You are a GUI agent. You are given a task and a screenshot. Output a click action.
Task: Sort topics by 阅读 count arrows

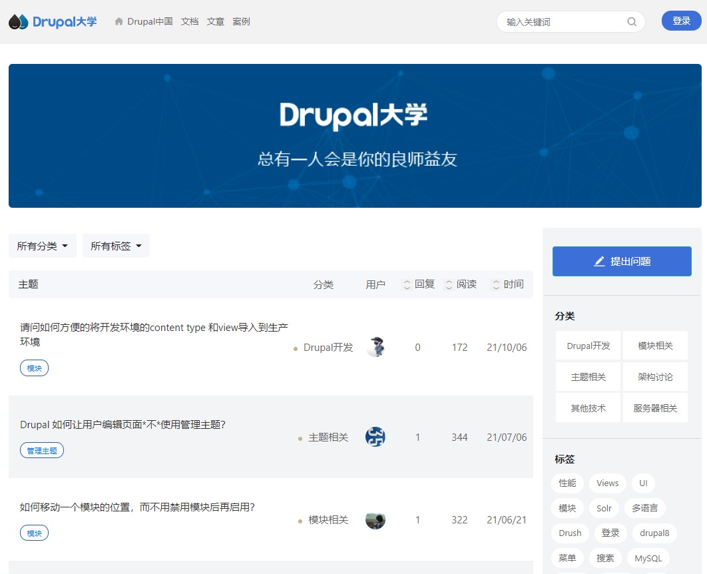pyautogui.click(x=449, y=285)
